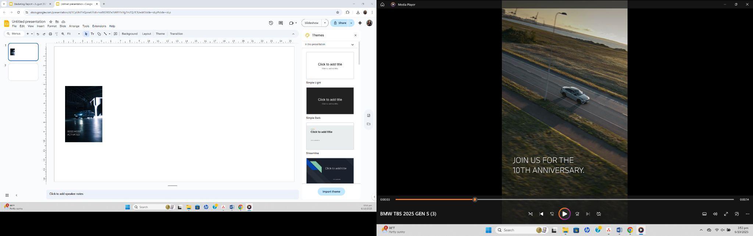Screen dimensions: 753x236
Task: Click Undo in Slides toolbar
Action: [x=38, y=34]
